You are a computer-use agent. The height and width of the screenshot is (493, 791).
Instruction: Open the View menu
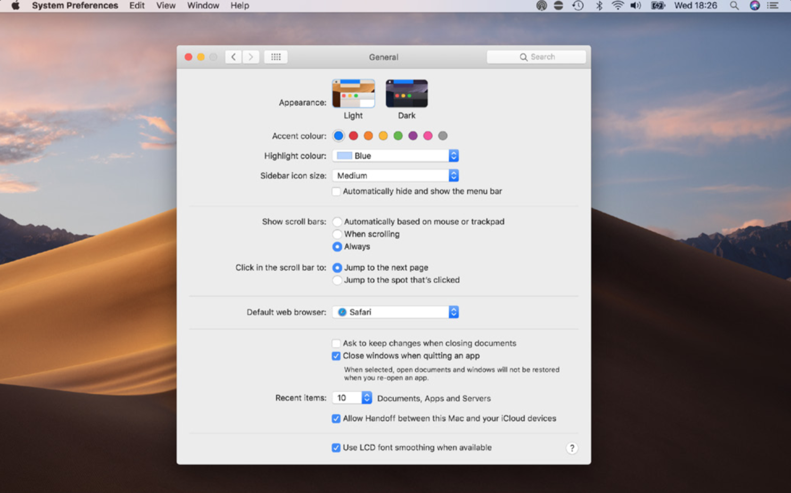[x=166, y=6]
